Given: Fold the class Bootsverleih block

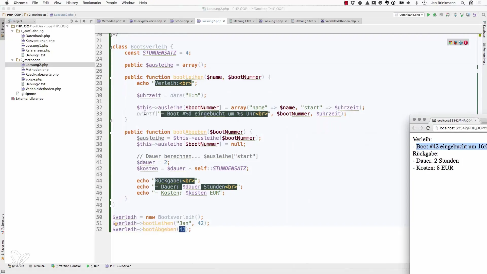Looking at the screenshot, I should [x=111, y=47].
